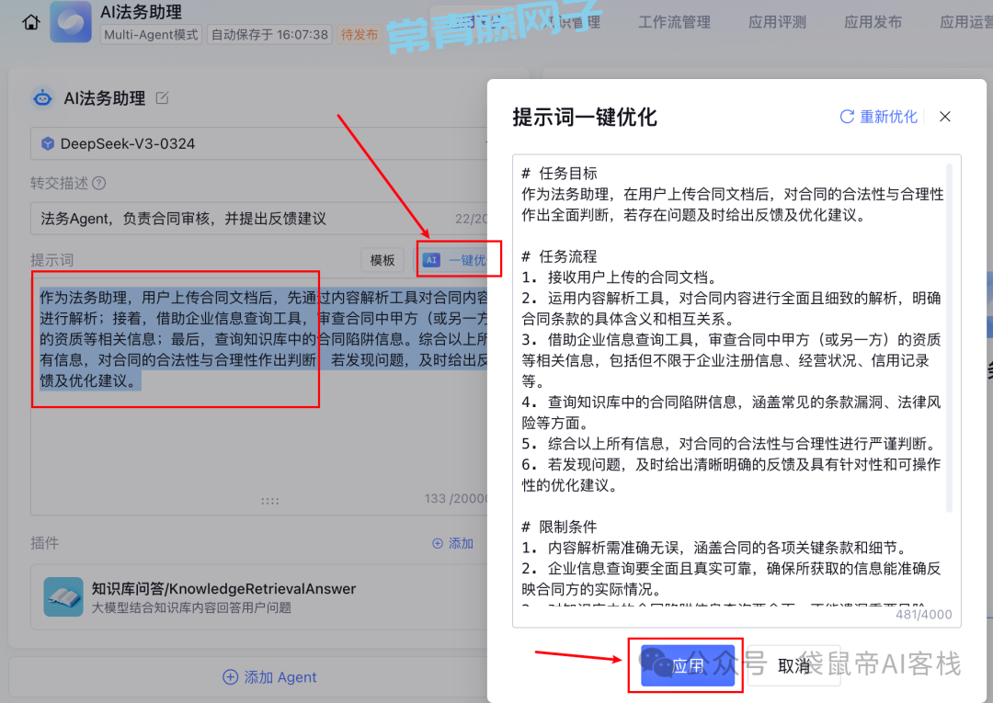Go to the home page icon

pyautogui.click(x=31, y=22)
